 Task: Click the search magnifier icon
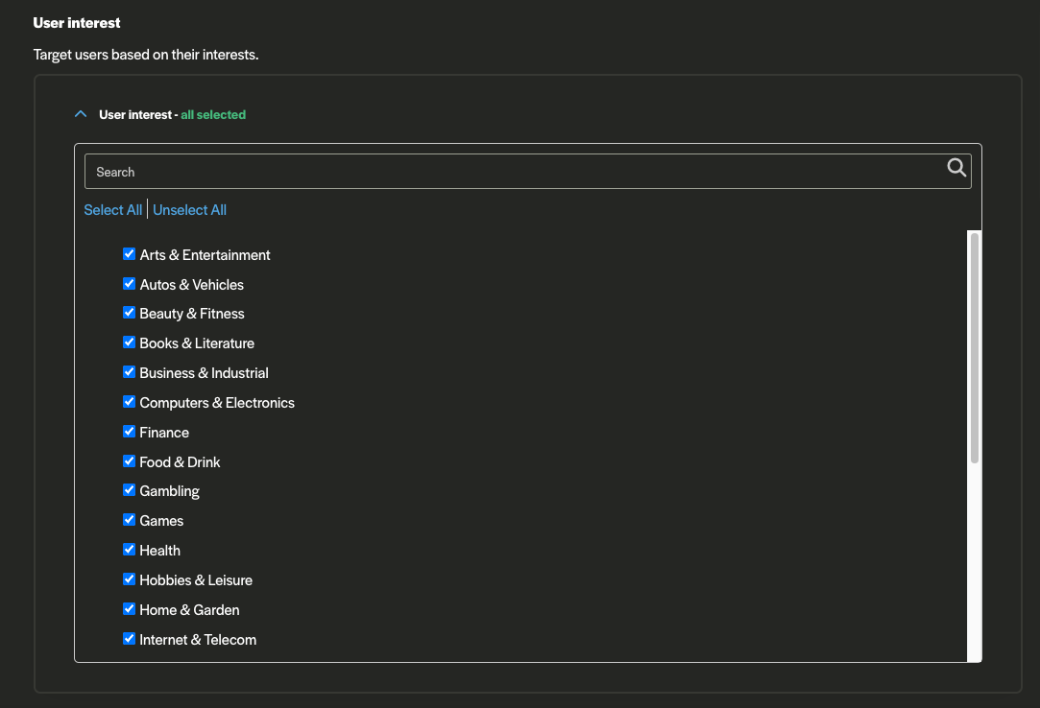[955, 168]
